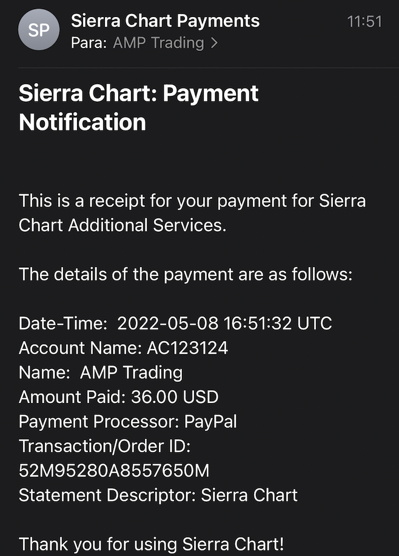Click the Name: AMP Trading body line
The width and height of the screenshot is (399, 556).
pyautogui.click(x=101, y=372)
